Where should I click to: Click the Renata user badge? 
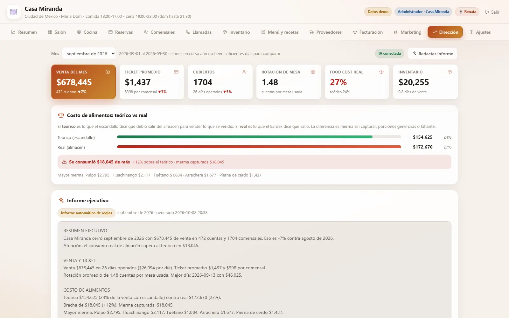[467, 12]
